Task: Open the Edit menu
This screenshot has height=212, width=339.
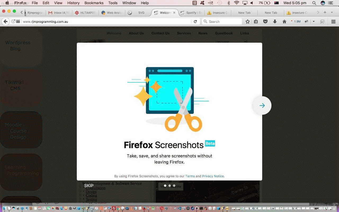Action: pyautogui.click(x=46, y=3)
